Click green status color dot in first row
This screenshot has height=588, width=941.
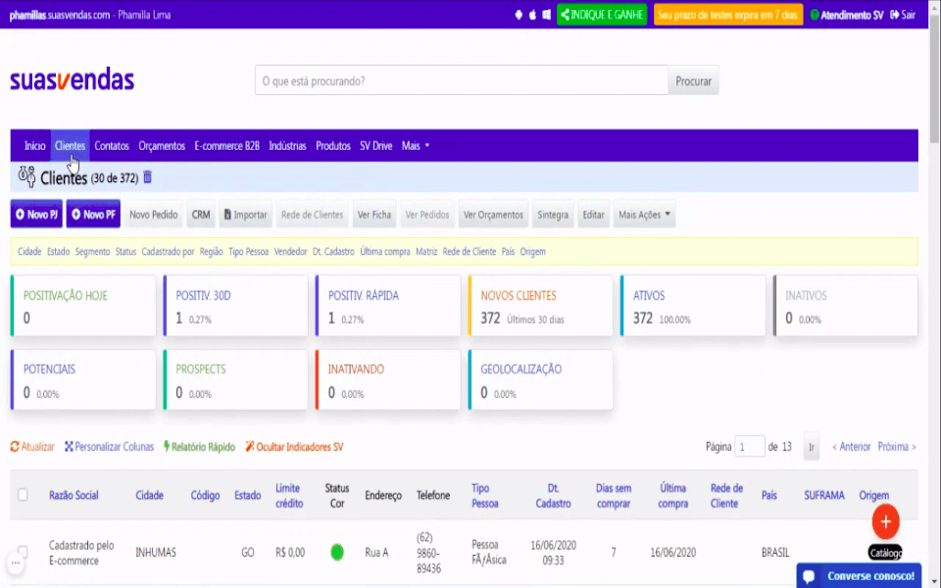[337, 552]
